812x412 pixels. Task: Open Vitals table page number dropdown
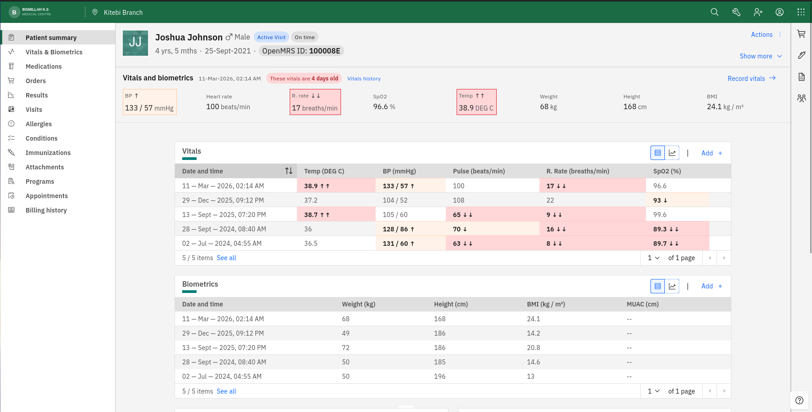tap(653, 258)
